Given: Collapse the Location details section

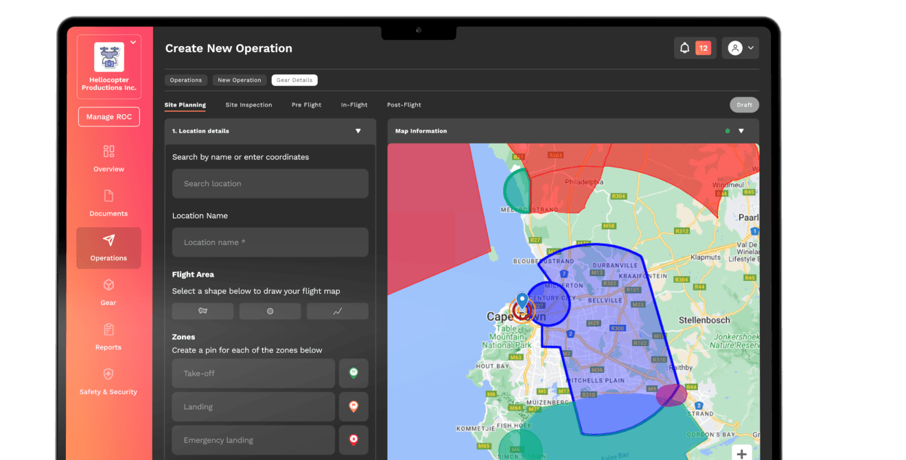Looking at the screenshot, I should tap(358, 130).
